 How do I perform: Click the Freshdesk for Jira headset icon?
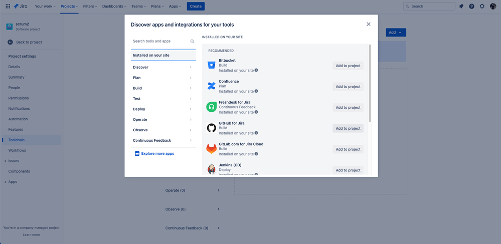211,107
